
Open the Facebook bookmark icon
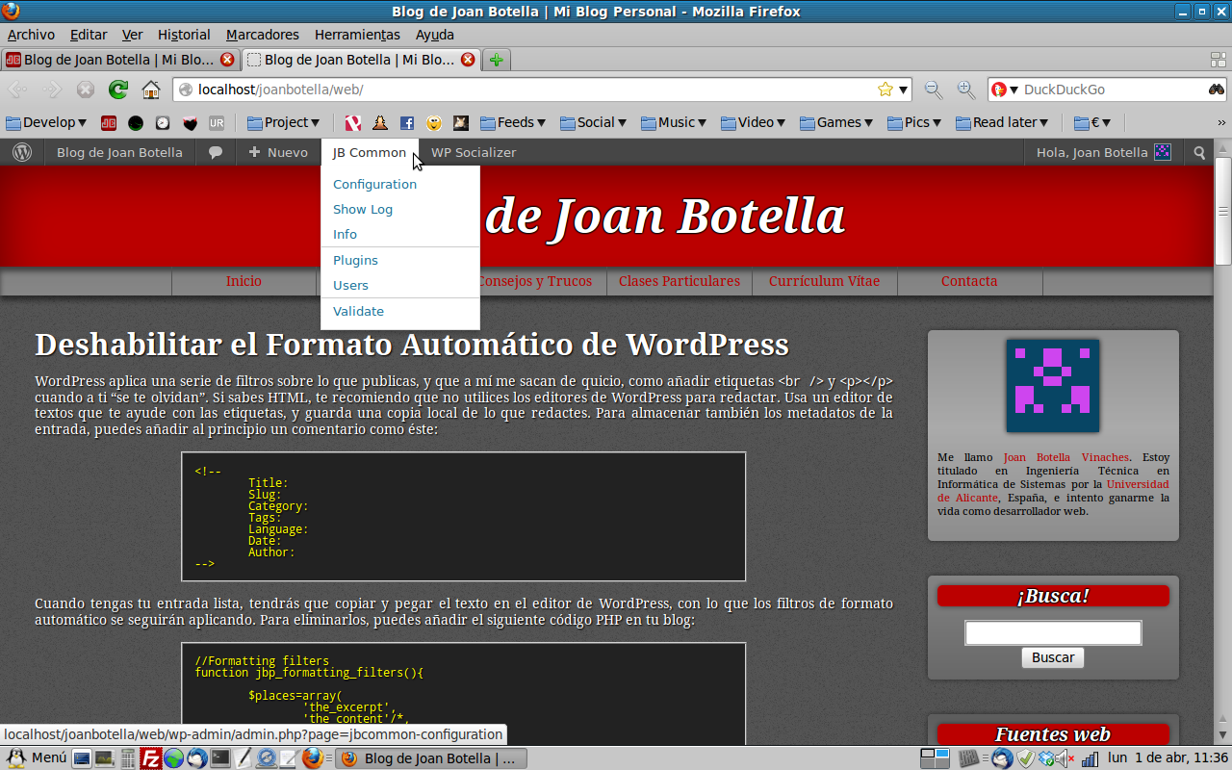pyautogui.click(x=407, y=122)
